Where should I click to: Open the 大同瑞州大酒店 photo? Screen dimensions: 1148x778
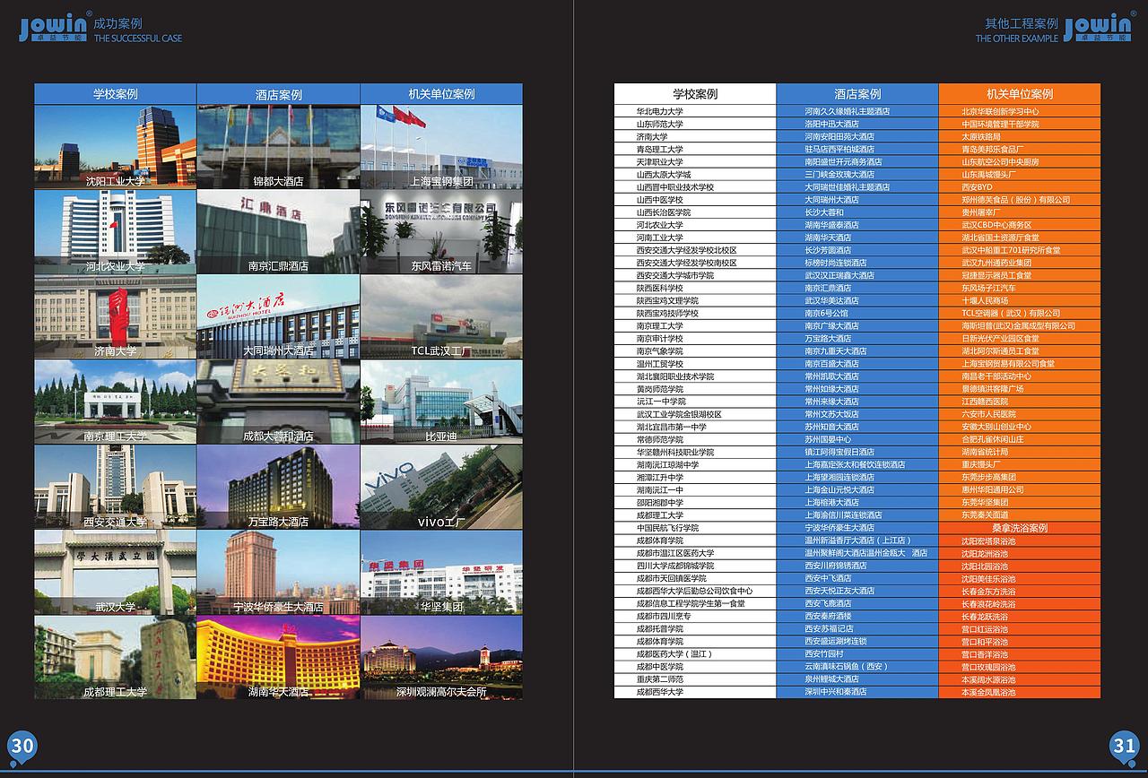pyautogui.click(x=278, y=317)
